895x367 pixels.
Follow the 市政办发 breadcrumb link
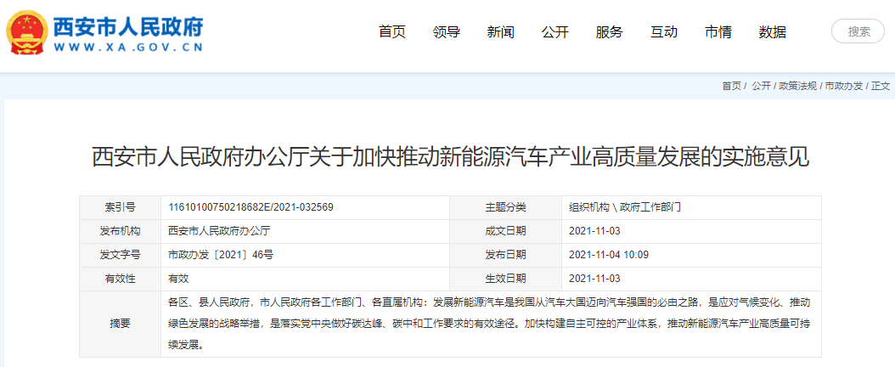844,86
